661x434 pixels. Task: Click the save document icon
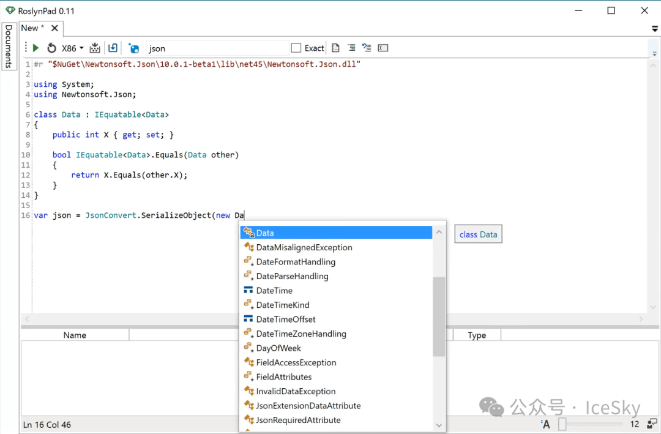[x=113, y=48]
